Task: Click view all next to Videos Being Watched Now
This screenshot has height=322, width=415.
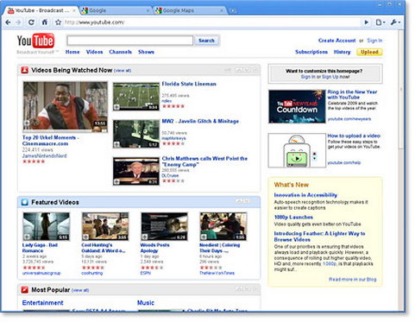Action: [x=123, y=71]
